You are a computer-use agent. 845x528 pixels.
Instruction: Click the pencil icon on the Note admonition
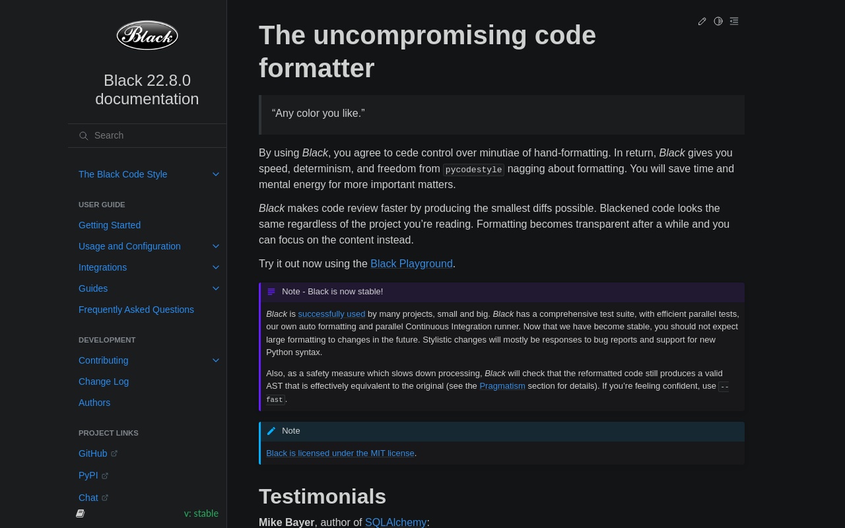pyautogui.click(x=271, y=431)
